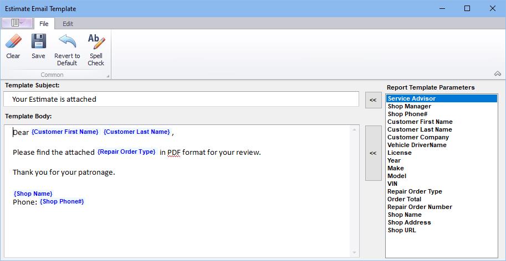
Task: Save the email template
Action: click(38, 42)
